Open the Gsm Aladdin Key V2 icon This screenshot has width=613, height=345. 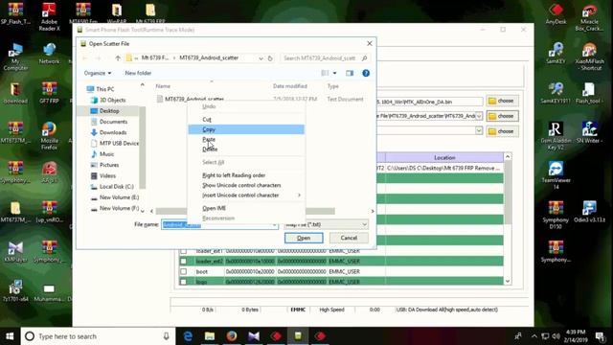click(x=556, y=136)
